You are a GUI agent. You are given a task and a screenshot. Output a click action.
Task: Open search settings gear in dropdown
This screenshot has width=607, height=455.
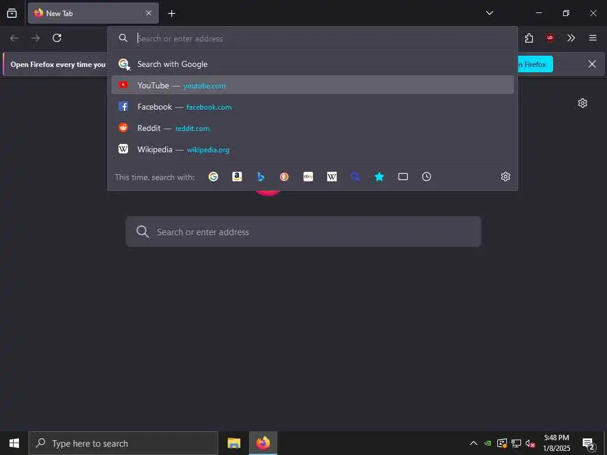pyautogui.click(x=506, y=177)
